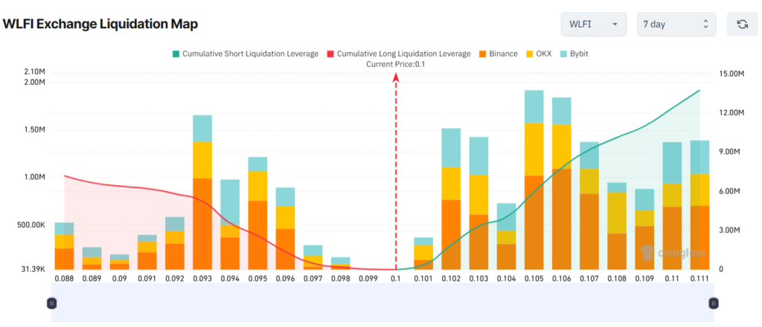
Task: Click the left zoom slider handle
Action: click(x=52, y=303)
